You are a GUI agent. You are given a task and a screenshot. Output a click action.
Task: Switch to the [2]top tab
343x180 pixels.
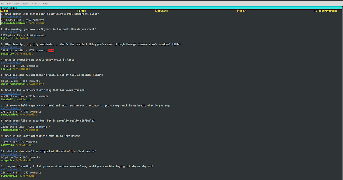pos(81,11)
